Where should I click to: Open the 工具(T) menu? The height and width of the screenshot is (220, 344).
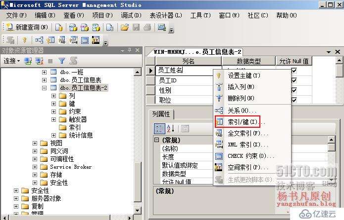click(x=200, y=15)
